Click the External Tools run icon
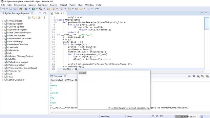Viewport: 210px width, 118px height. pos(41,9)
